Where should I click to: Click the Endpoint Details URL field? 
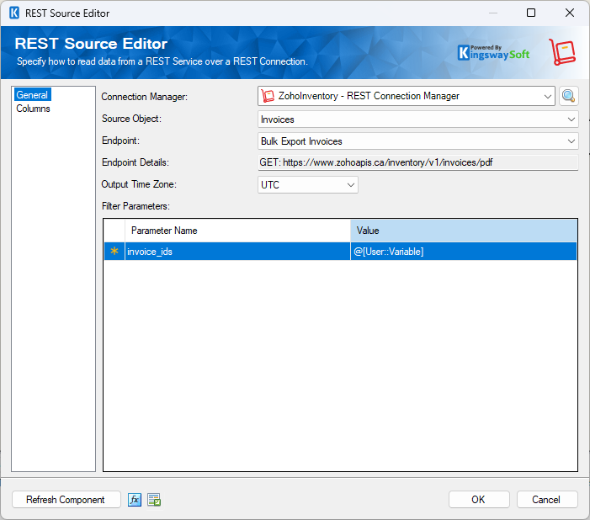point(417,162)
